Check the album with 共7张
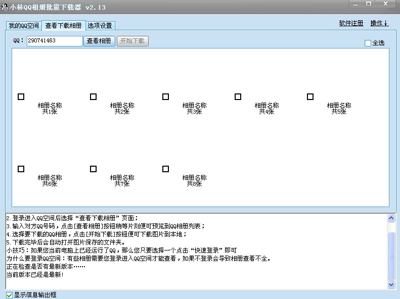The image size is (400, 299). (x=94, y=169)
